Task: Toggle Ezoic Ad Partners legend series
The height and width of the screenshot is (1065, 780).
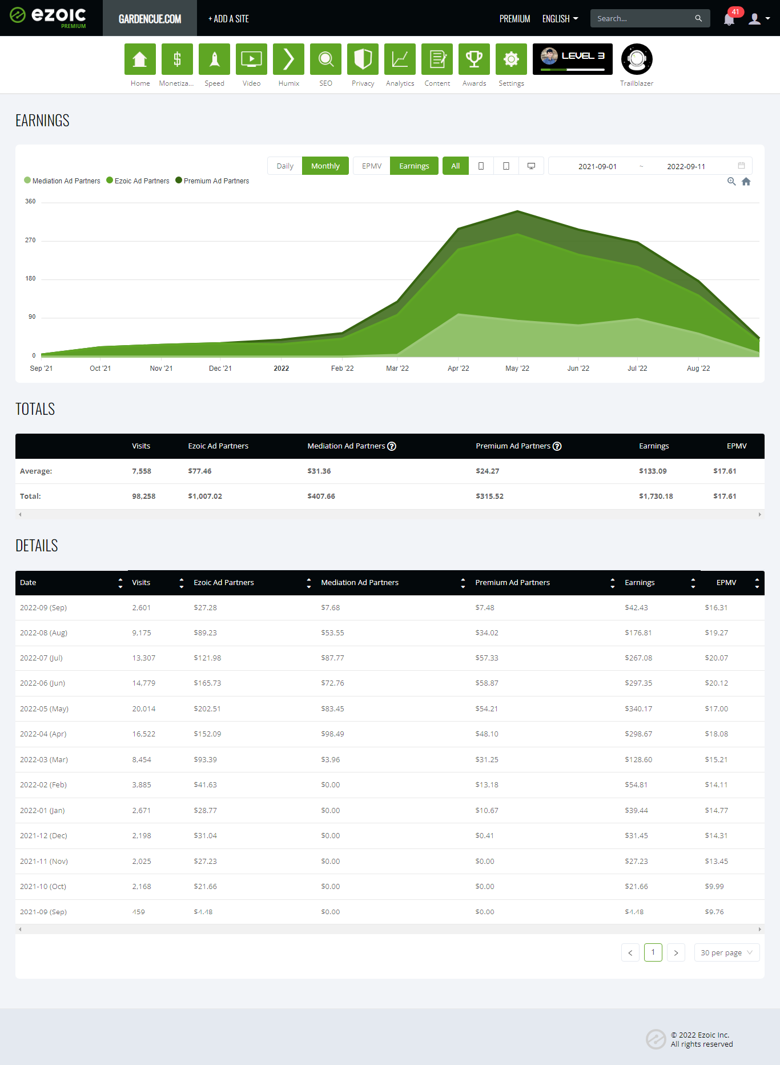Action: [x=138, y=181]
